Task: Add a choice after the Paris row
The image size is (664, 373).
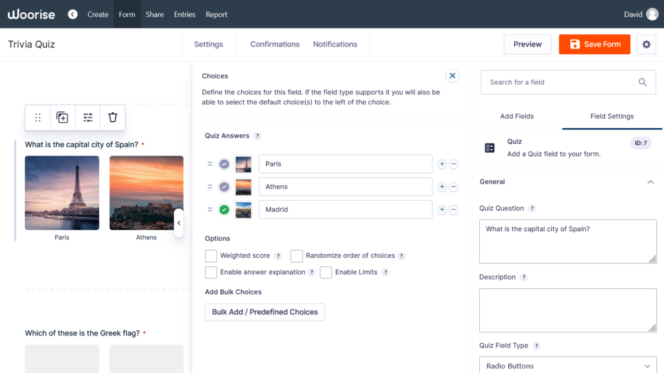Action: click(442, 164)
